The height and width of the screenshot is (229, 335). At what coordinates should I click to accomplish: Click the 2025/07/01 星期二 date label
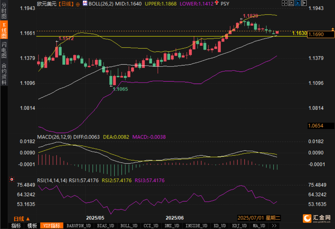coord(259,218)
